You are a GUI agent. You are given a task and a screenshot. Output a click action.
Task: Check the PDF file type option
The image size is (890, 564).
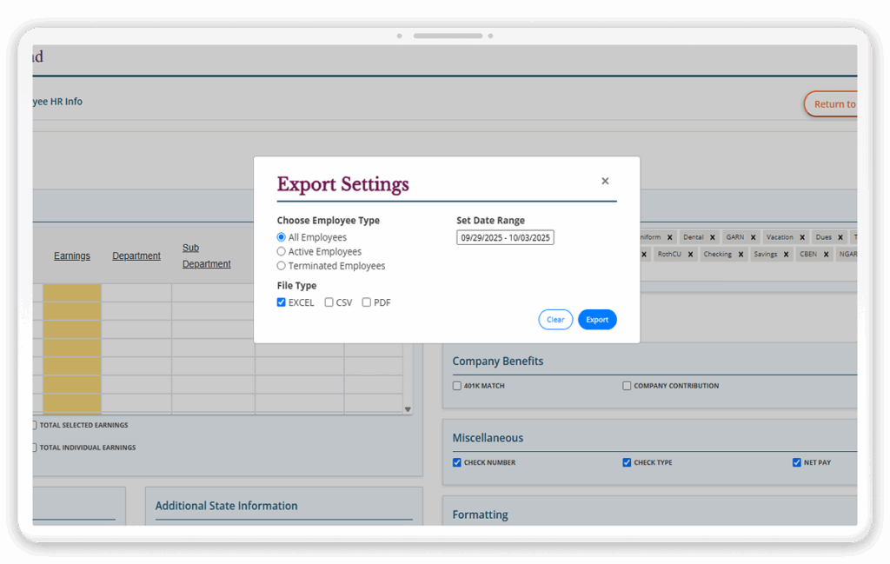click(367, 302)
